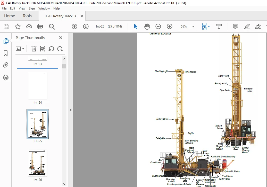Click the Flashing Light label
Image resolution: width=267 pixels, height=187 pixels.
161,71
